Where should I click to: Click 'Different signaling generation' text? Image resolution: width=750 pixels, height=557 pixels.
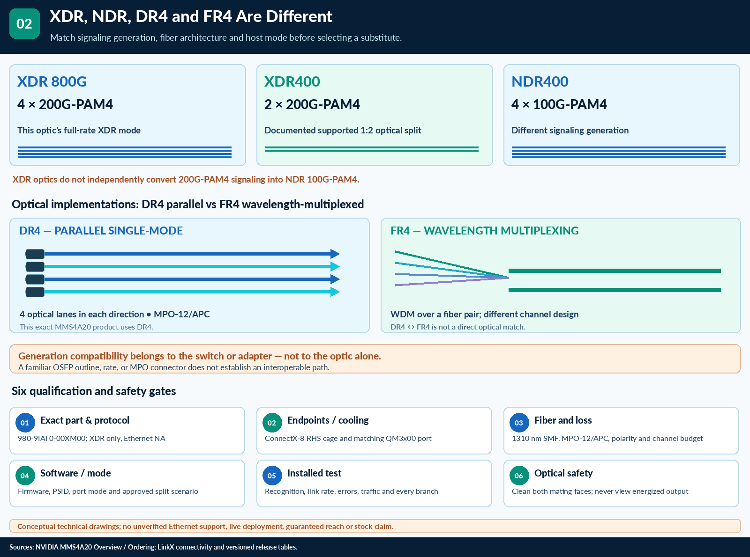point(570,131)
